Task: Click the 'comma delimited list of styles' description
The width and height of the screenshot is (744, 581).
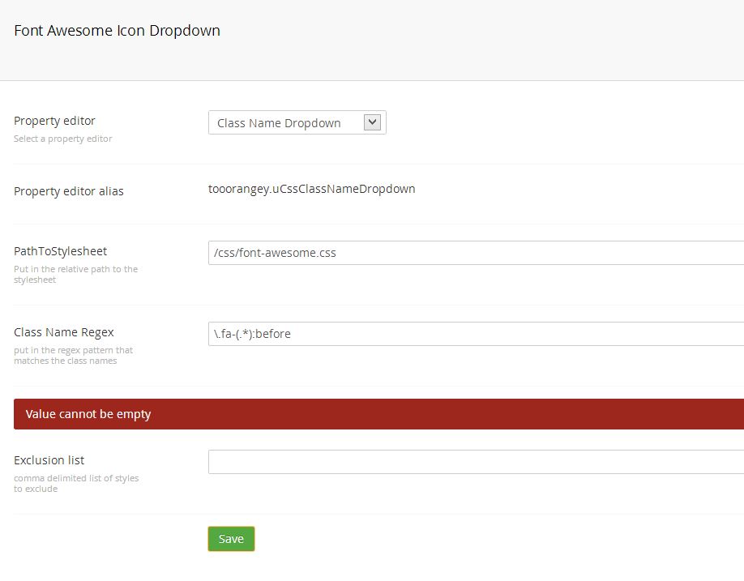Action: click(76, 483)
